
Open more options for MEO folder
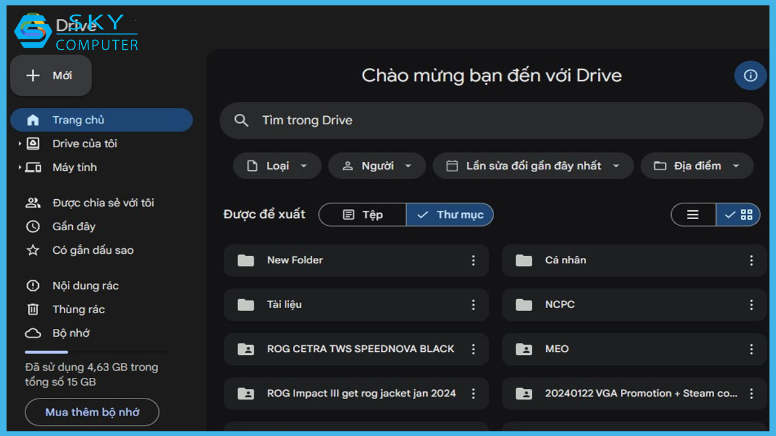point(751,349)
